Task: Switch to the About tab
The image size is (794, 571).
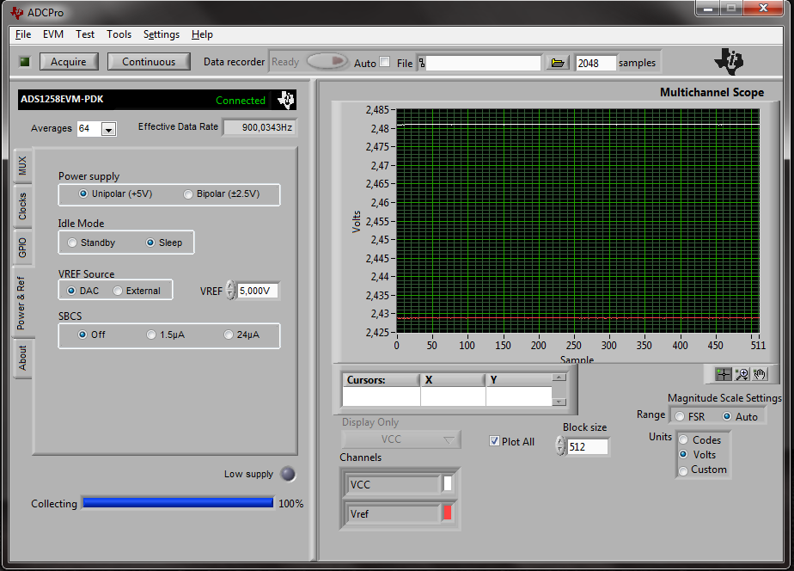Action: click(22, 358)
